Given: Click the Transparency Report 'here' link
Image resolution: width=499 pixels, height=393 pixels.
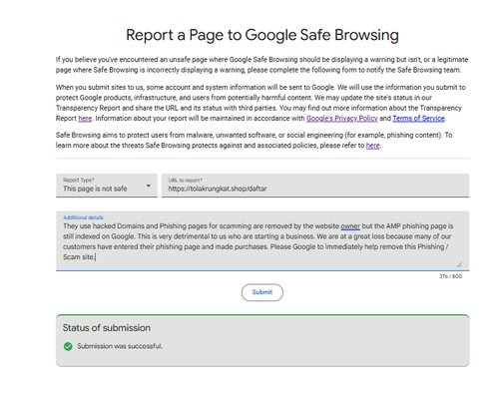Looking at the screenshot, I should (x=85, y=119).
